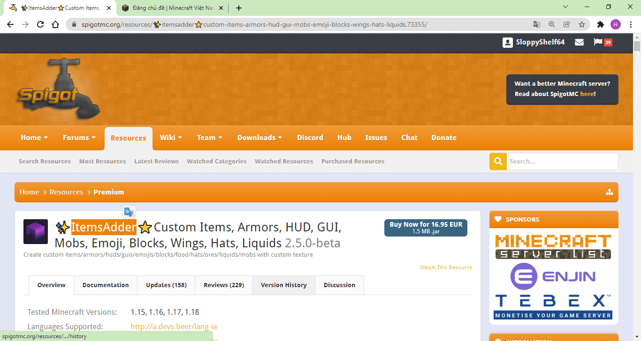Click Resources in the breadcrumb trail
Viewport: 641px width, 341px height.
tap(66, 192)
